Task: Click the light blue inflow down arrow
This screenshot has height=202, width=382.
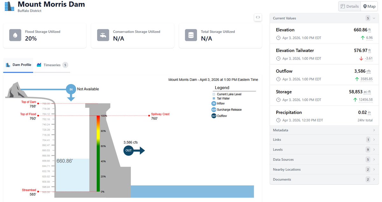Action: [71, 98]
